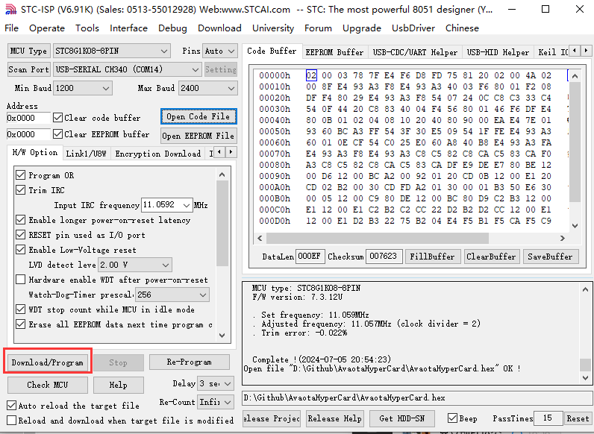Click the Check MCU button

(x=48, y=385)
